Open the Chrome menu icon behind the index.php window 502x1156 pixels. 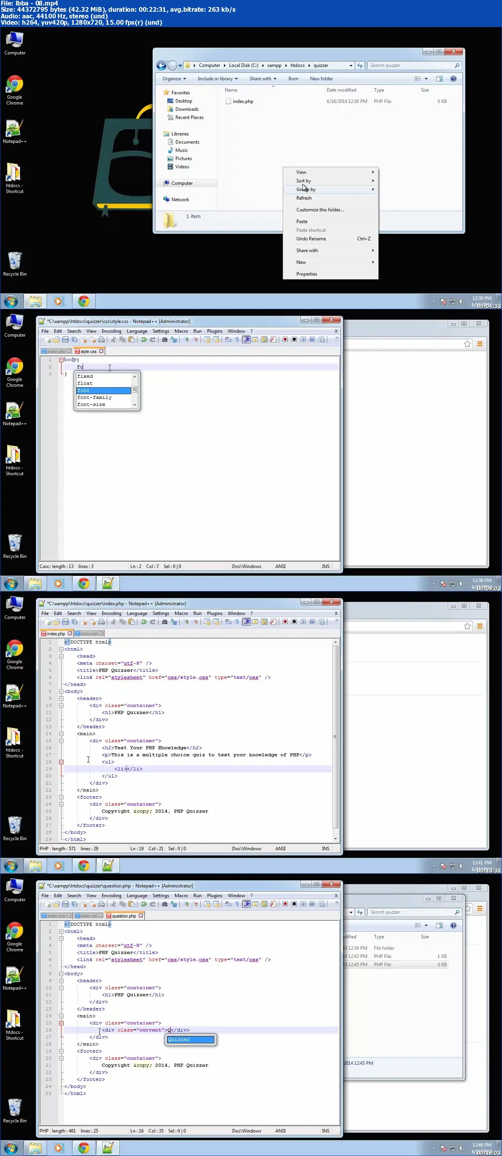point(480,626)
